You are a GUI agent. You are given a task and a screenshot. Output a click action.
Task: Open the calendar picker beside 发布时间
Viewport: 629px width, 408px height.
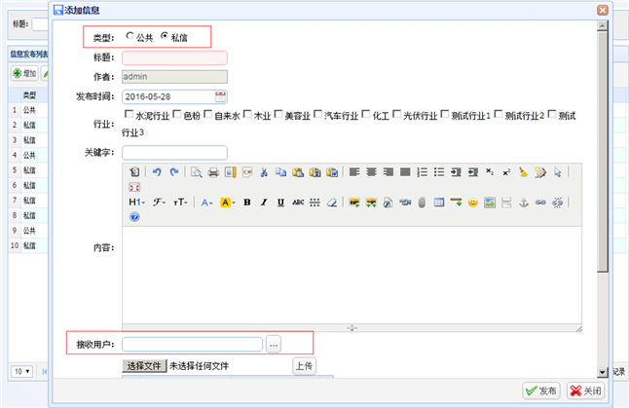pyautogui.click(x=220, y=95)
